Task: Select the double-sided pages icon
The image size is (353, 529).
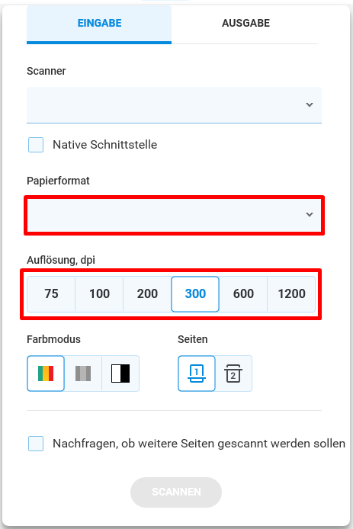Action: click(233, 374)
